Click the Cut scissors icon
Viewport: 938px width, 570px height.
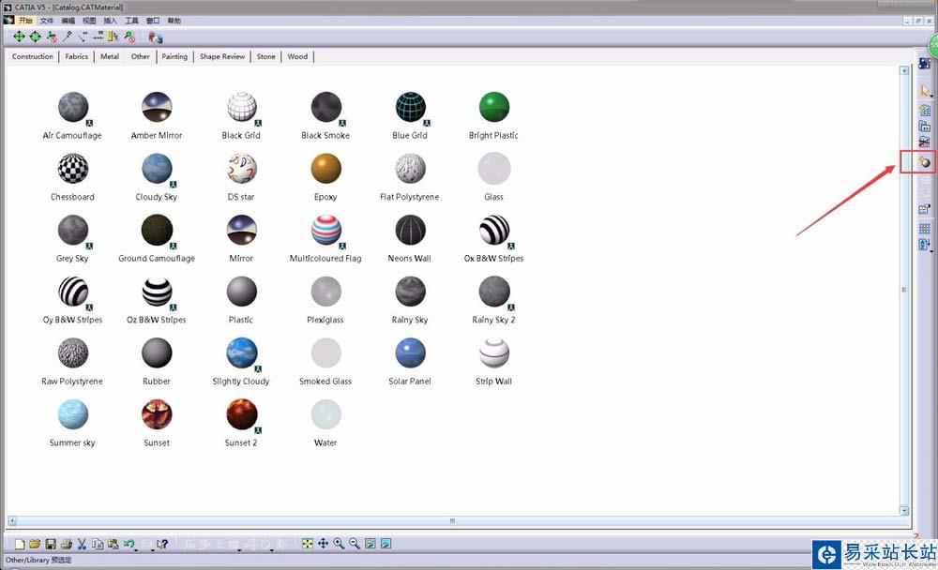tap(82, 544)
